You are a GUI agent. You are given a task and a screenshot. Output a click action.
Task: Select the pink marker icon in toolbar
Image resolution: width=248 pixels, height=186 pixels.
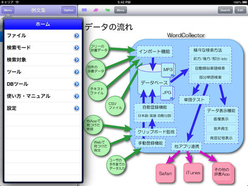pyautogui.click(x=96, y=10)
